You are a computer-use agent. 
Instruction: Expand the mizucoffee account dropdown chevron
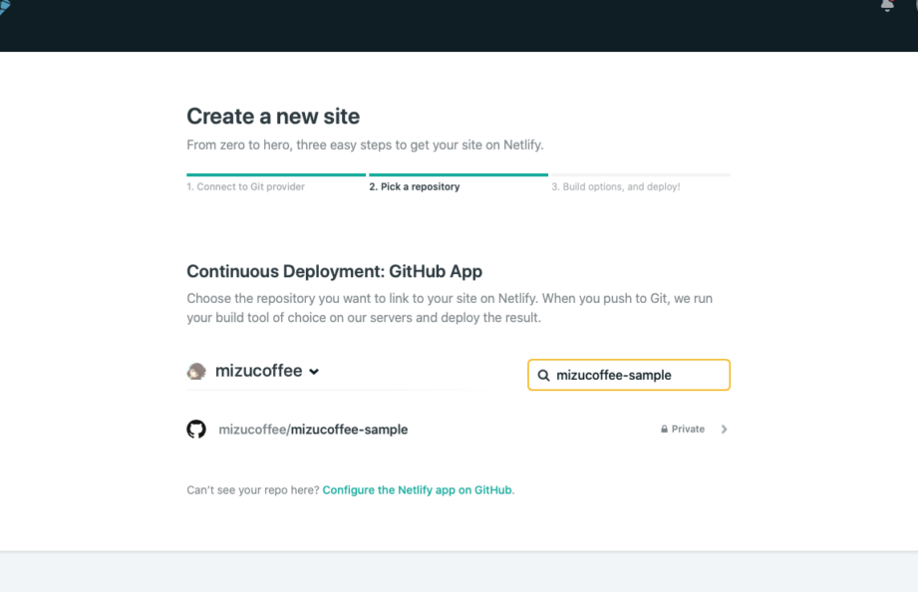click(x=314, y=372)
